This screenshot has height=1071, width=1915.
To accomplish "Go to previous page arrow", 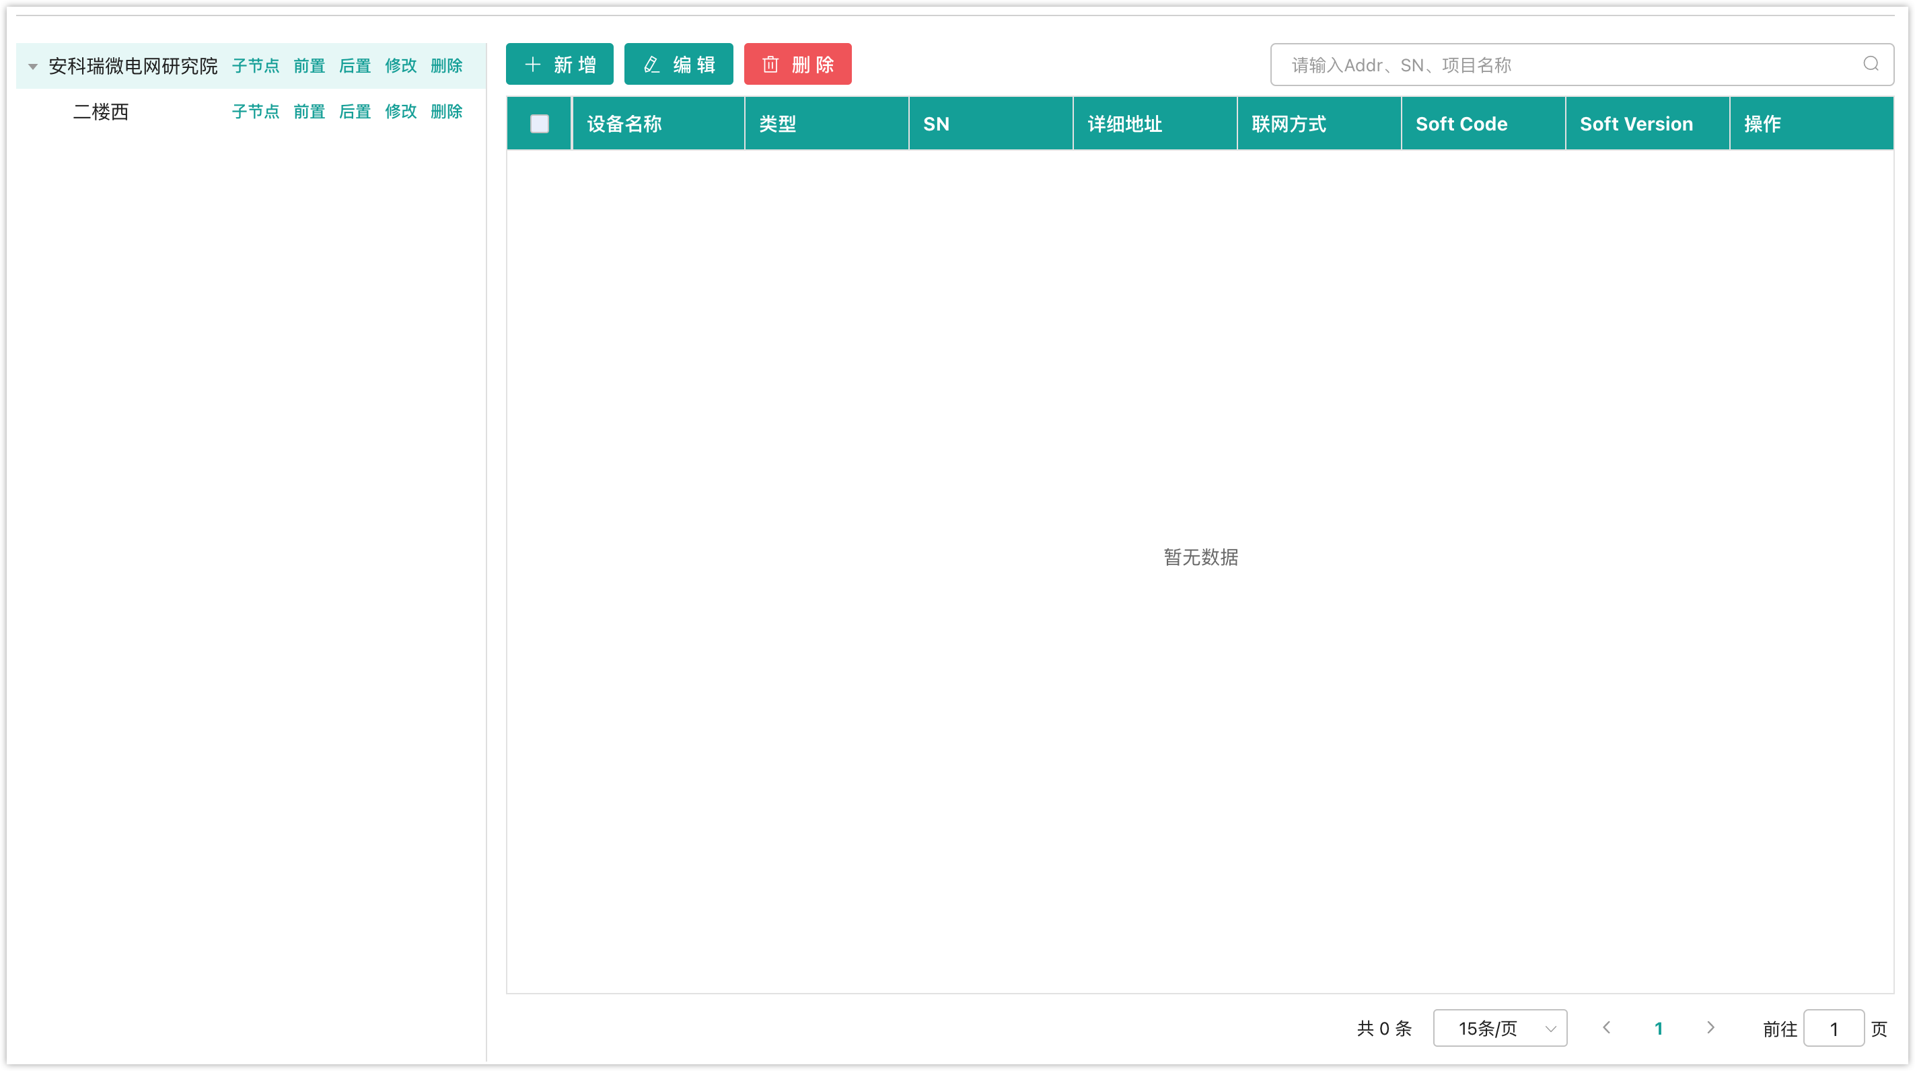I will pyautogui.click(x=1607, y=1028).
